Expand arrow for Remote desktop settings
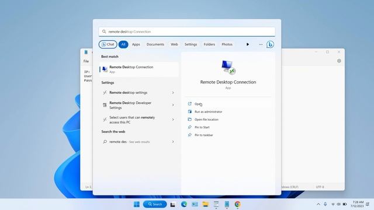 click(x=173, y=93)
